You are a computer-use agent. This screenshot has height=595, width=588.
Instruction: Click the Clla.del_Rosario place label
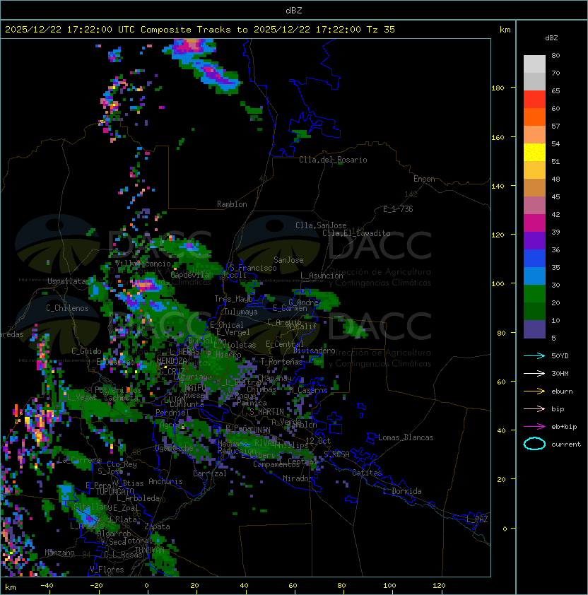tap(333, 160)
